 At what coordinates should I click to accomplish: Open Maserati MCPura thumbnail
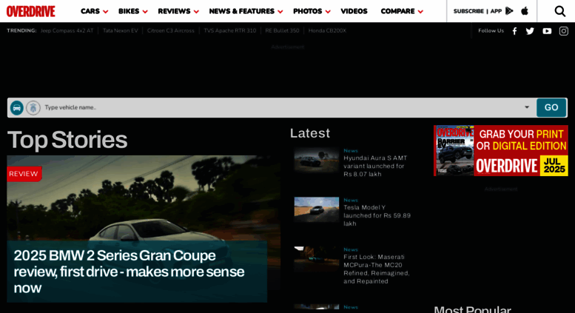pos(317,259)
